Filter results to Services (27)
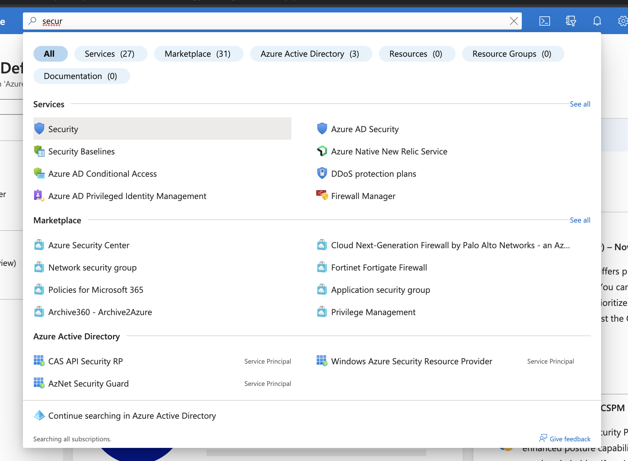This screenshot has width=628, height=461. [x=110, y=54]
